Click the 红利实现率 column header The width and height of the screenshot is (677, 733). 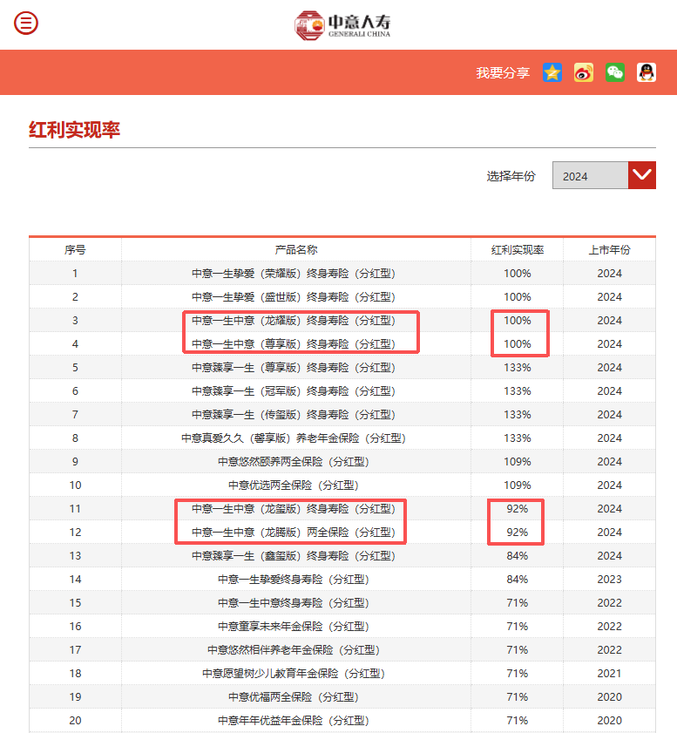(x=518, y=249)
